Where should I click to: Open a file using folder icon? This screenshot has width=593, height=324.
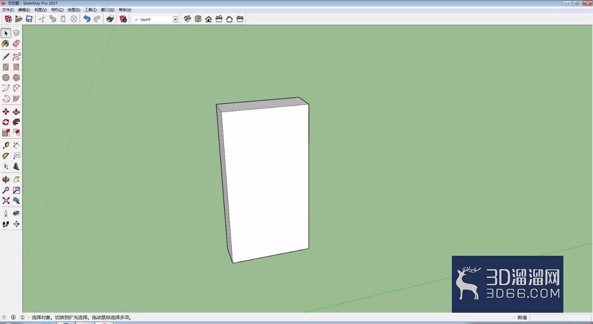18,19
